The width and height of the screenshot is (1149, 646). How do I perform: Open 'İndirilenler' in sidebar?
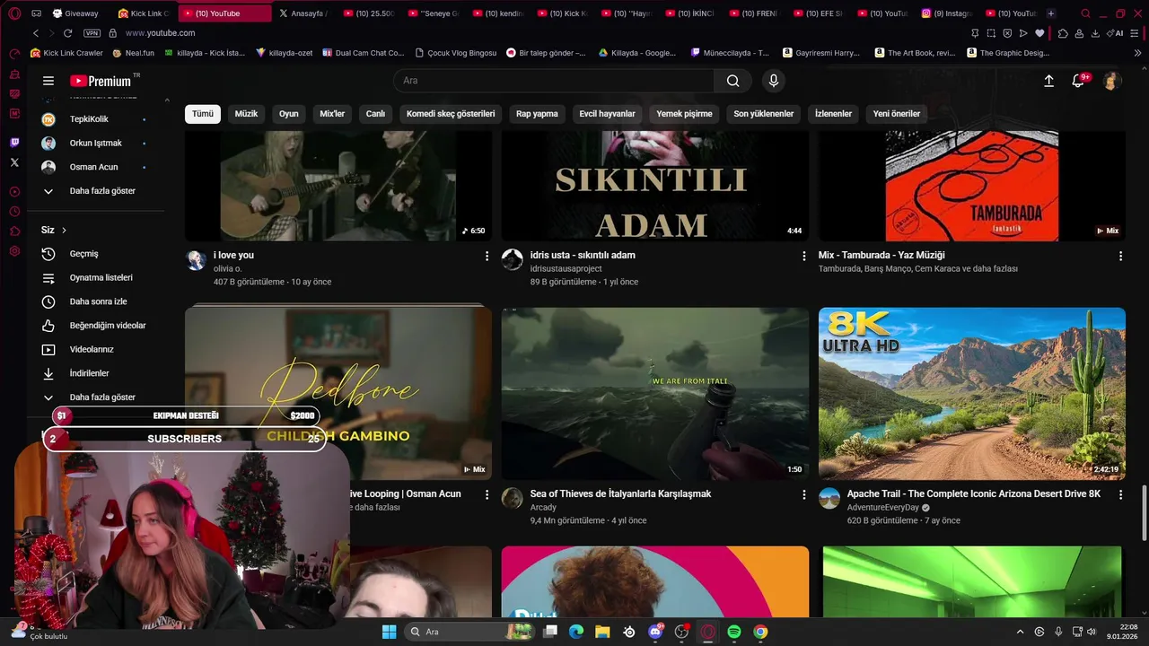[x=96, y=373]
